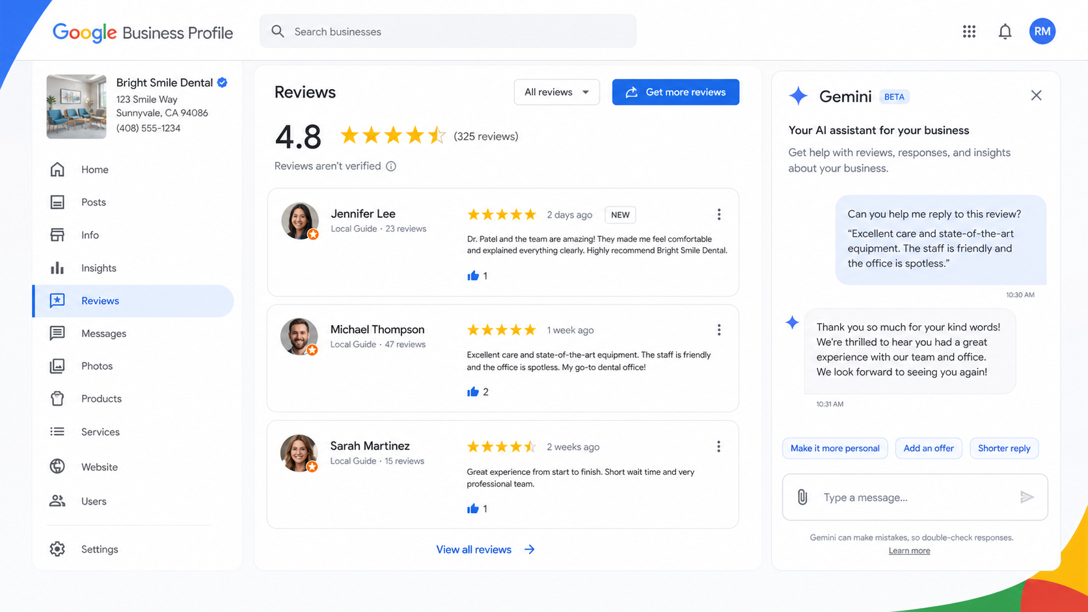This screenshot has width=1088, height=612.
Task: Click the Type a message field
Action: 915,498
